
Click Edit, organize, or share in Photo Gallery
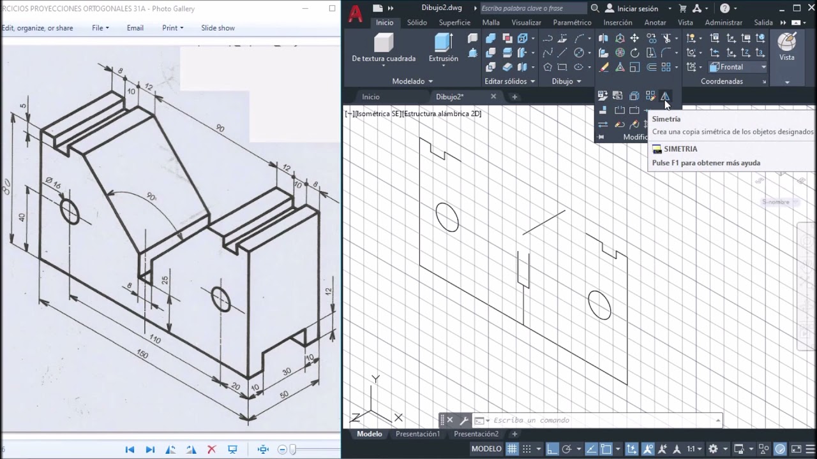click(37, 28)
